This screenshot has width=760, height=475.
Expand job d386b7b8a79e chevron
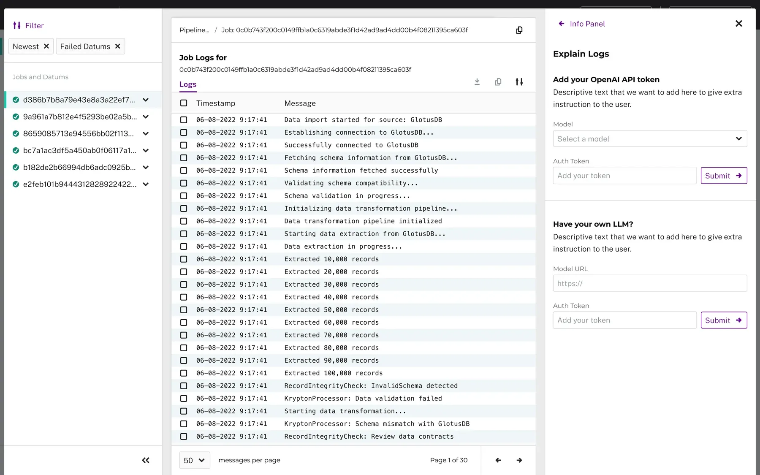[146, 100]
